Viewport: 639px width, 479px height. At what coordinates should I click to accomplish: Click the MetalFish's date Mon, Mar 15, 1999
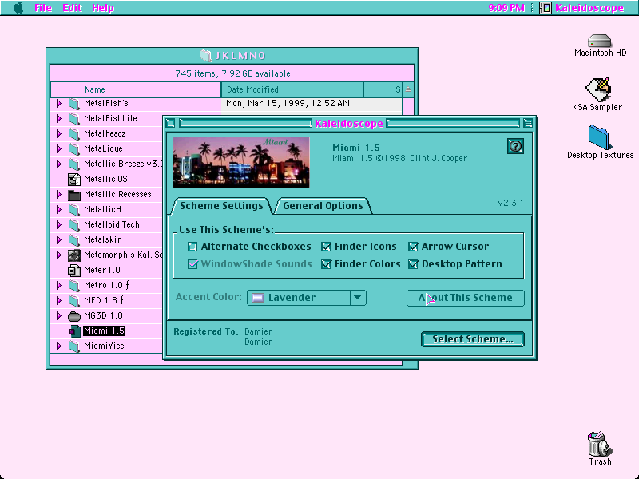coord(288,104)
